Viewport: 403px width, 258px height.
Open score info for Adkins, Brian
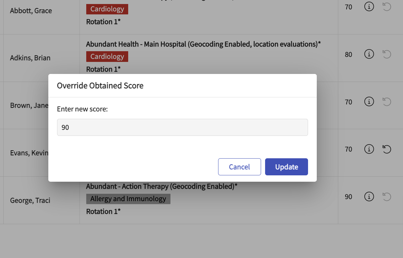pyautogui.click(x=369, y=54)
